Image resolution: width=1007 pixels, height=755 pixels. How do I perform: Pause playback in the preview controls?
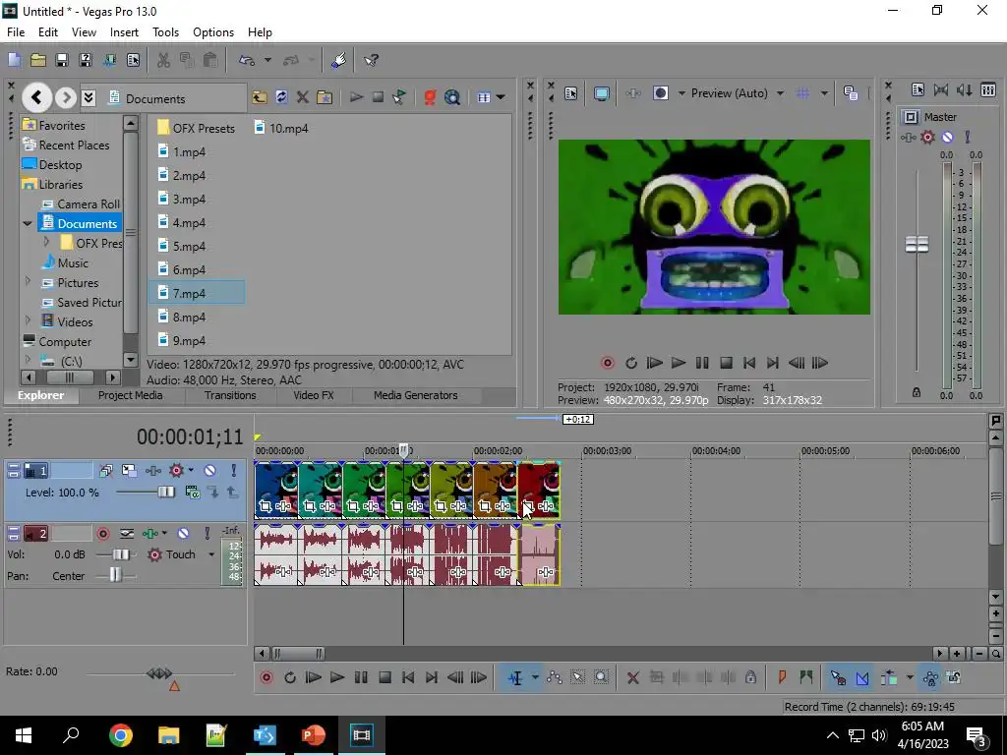click(702, 364)
